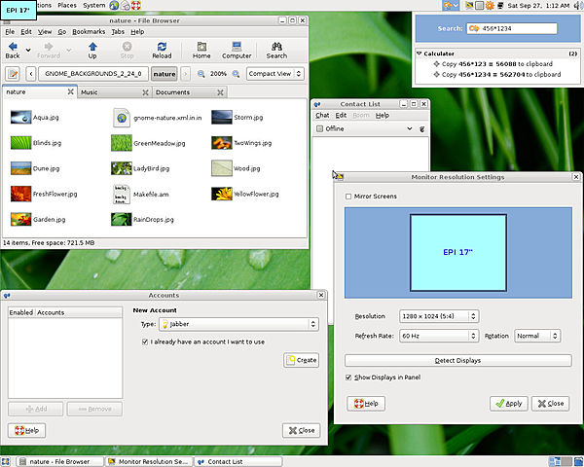
Task: Open the Chat menu in Contact List
Action: pyautogui.click(x=322, y=116)
